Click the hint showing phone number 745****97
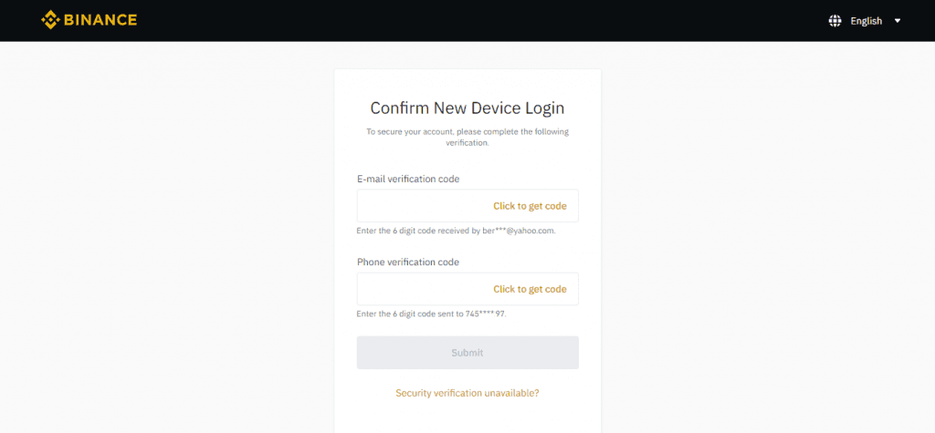Screen dimensions: 935x433 431,314
